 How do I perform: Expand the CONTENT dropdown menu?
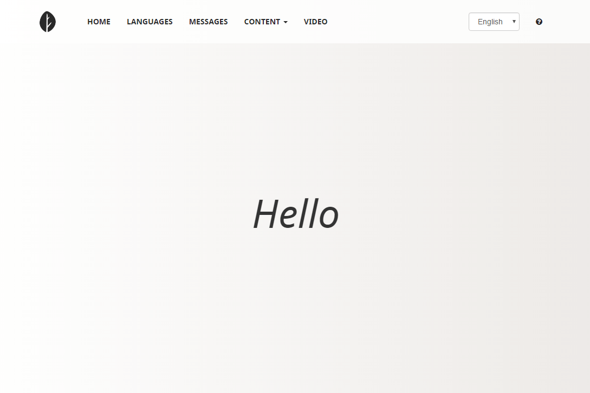pyautogui.click(x=265, y=22)
